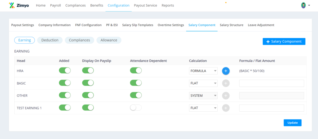Click the Zimyo logo

click(x=19, y=6)
